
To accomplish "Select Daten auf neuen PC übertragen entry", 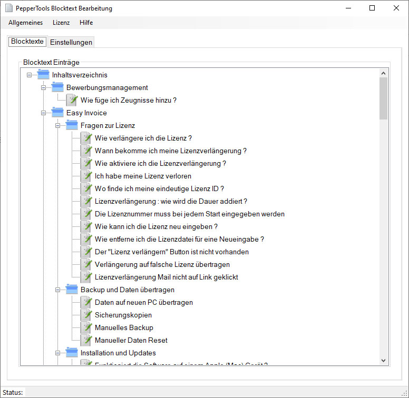I will pos(144,302).
